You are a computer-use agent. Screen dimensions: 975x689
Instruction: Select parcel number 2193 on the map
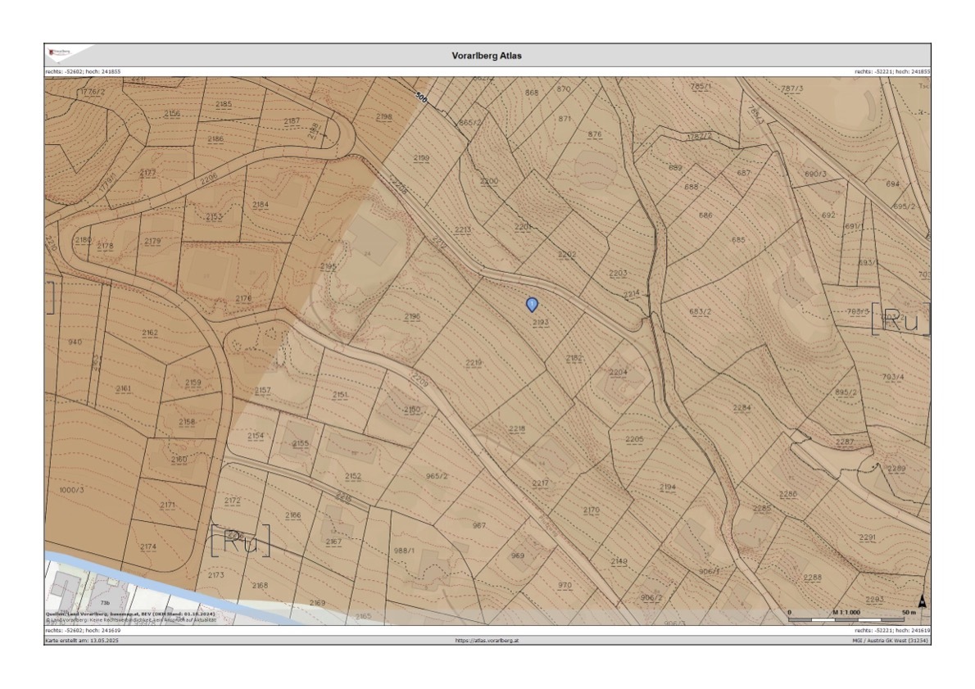[541, 322]
